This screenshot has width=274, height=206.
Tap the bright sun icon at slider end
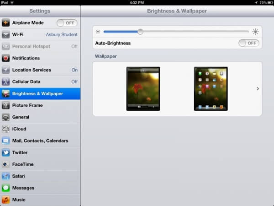255,32
